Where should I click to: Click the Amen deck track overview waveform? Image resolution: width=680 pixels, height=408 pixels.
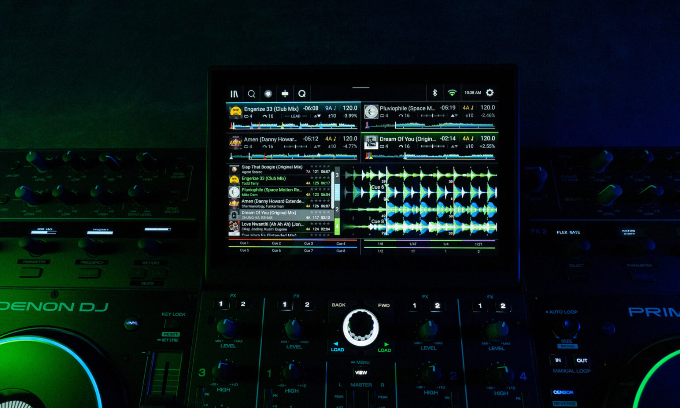(x=293, y=156)
